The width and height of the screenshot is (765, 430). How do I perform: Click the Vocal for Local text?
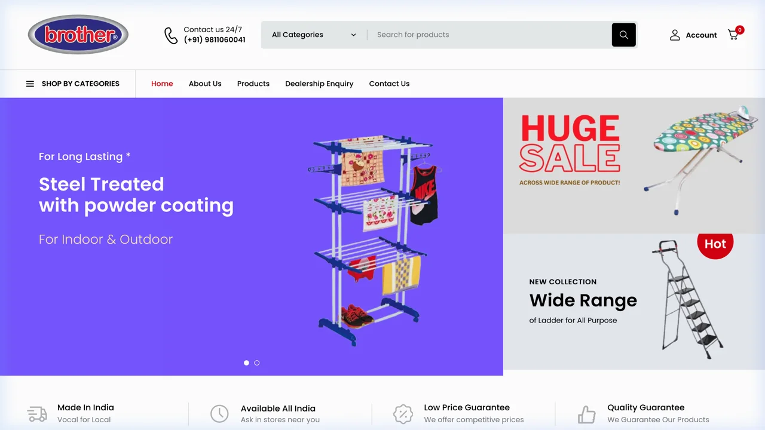coord(84,420)
